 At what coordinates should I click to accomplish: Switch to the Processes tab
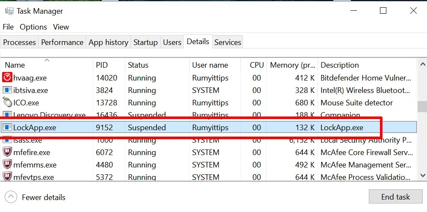[x=19, y=42]
